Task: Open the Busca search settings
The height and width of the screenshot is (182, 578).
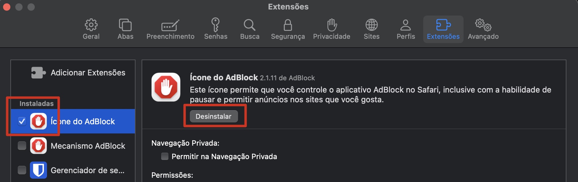Action: pyautogui.click(x=250, y=28)
